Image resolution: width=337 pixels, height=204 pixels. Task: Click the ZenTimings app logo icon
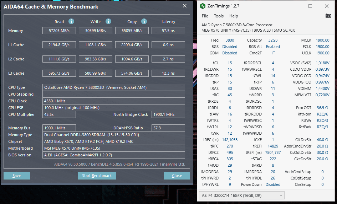pyautogui.click(x=203, y=6)
